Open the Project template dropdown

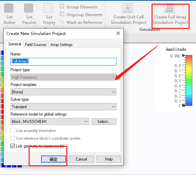pyautogui.click(x=63, y=92)
